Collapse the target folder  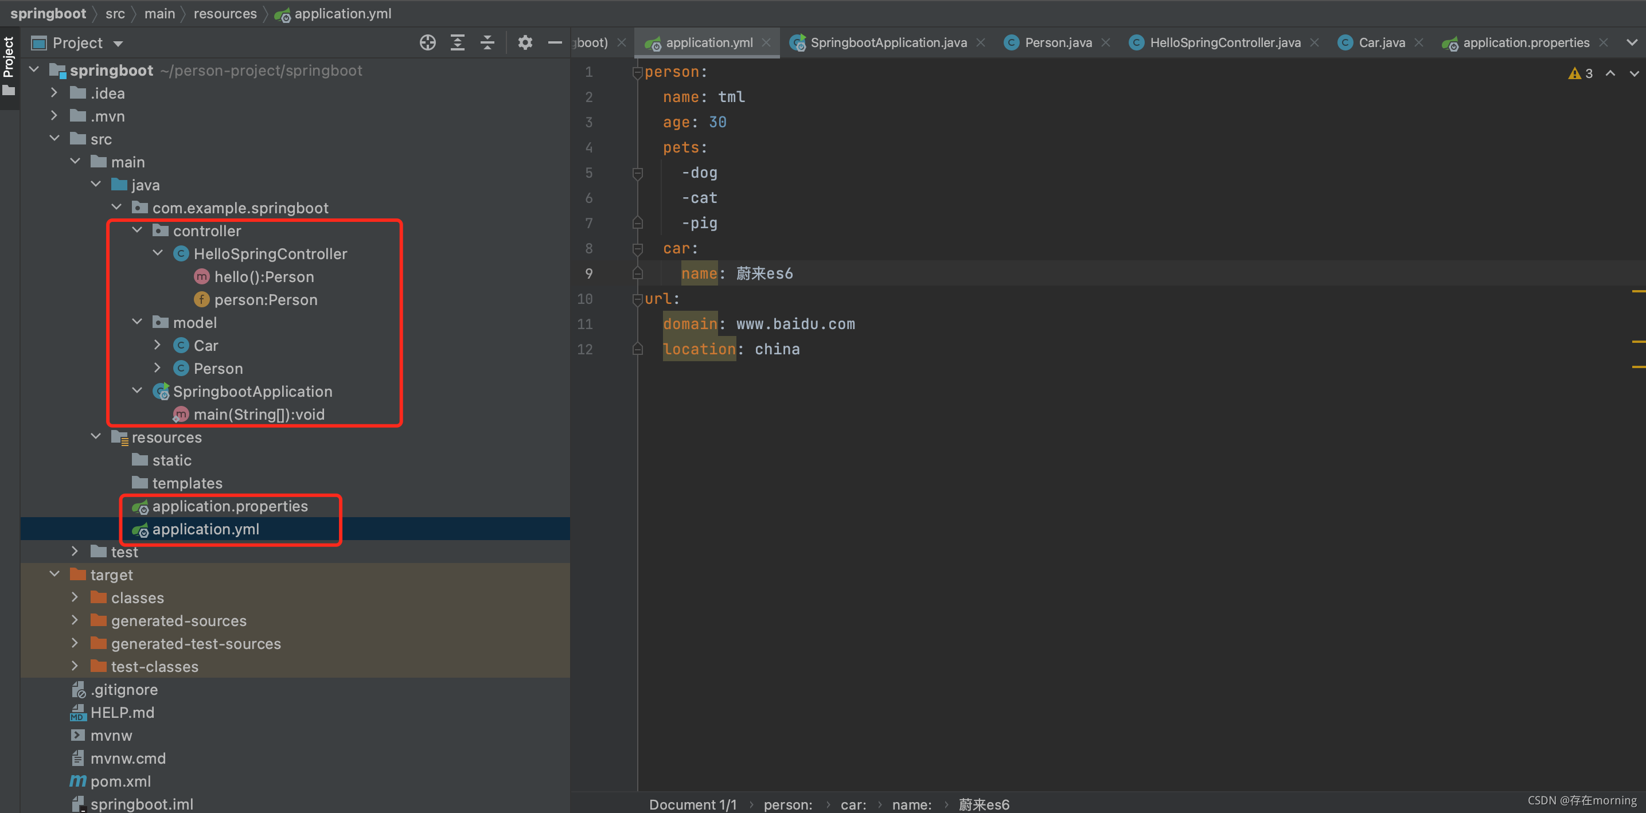55,574
